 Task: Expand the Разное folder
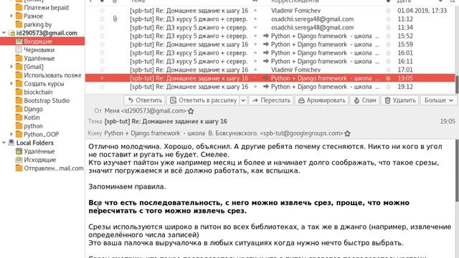point(11,16)
